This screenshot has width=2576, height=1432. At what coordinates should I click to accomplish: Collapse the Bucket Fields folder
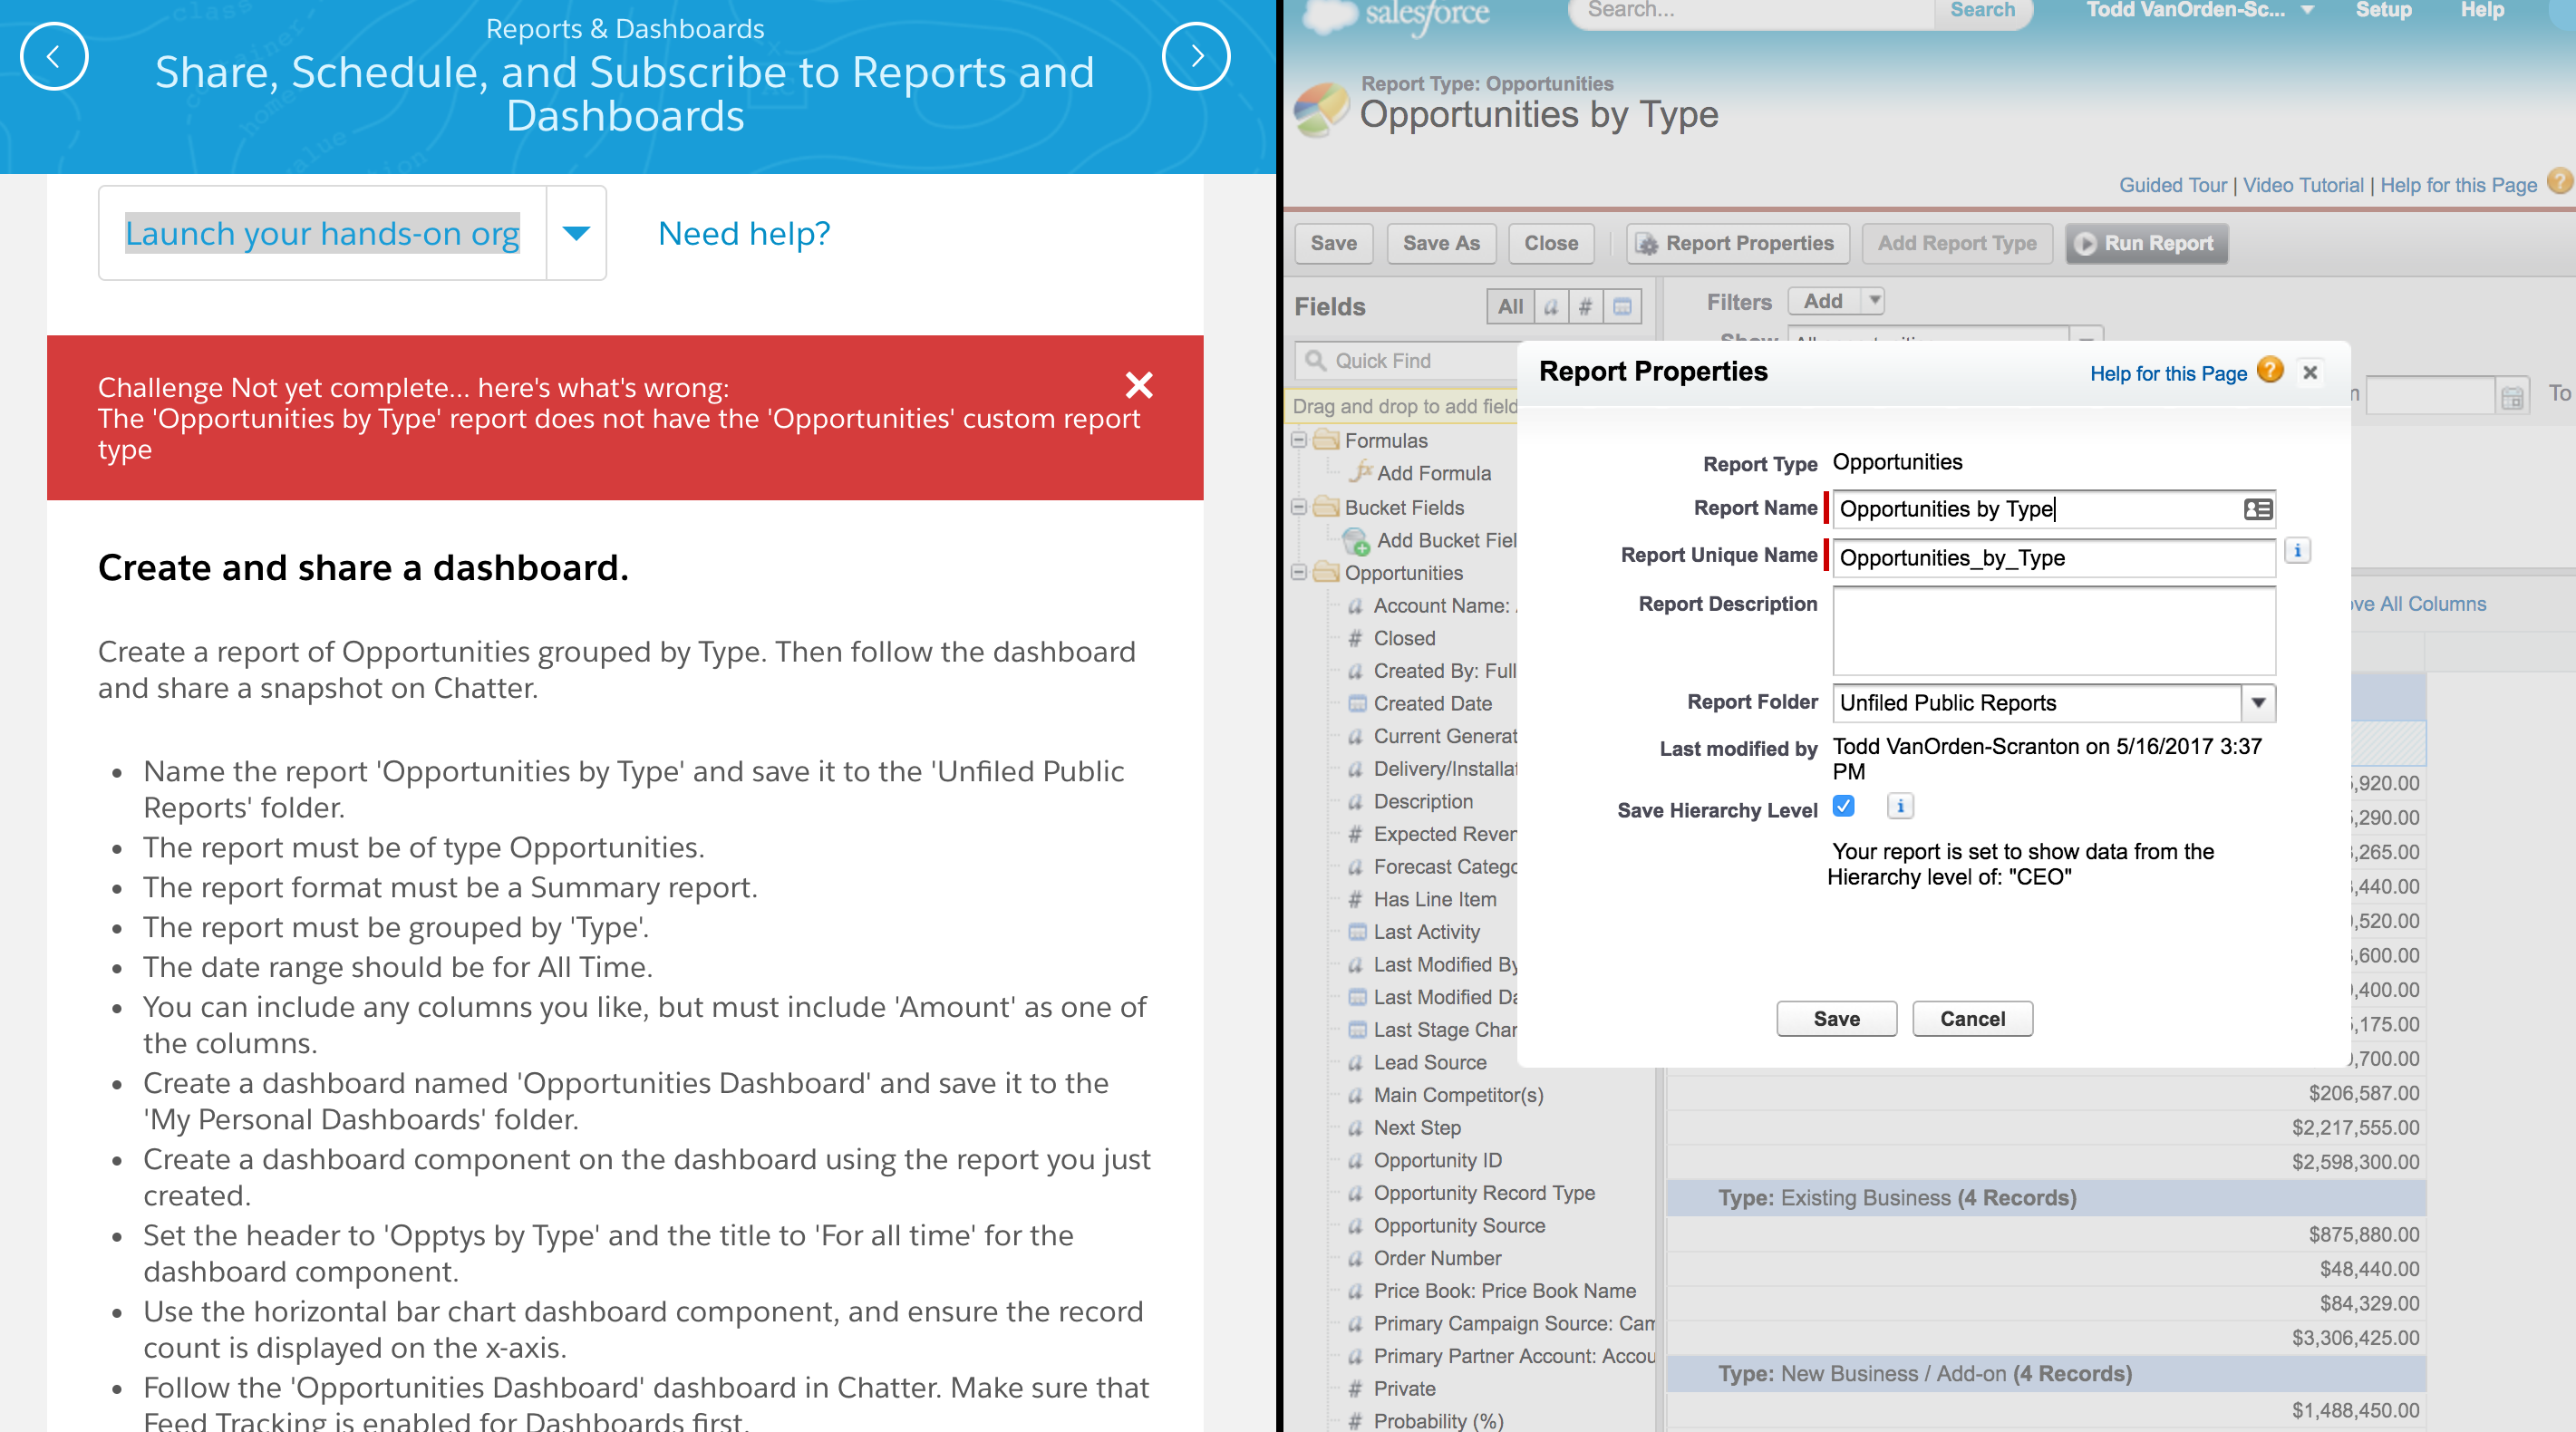tap(1299, 507)
